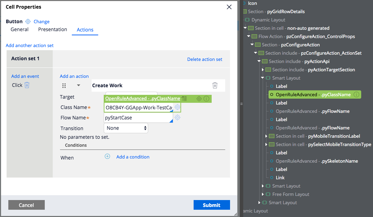Select OpenRuleAdvanced .pySkeletonName tree row
Screen dimensions: 373x217
click(x=317, y=161)
